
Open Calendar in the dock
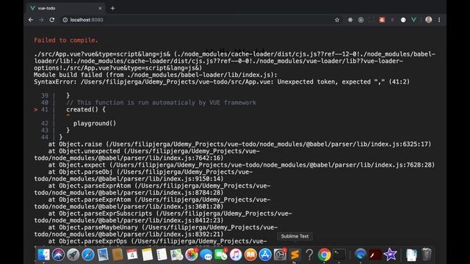tap(132, 254)
